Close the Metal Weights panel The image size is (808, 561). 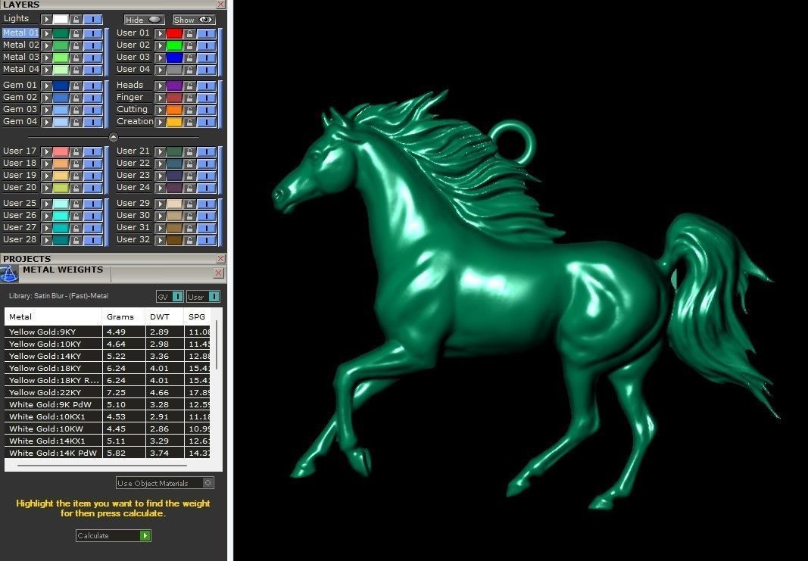pos(219,273)
